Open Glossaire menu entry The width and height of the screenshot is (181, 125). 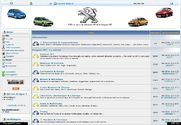[10, 56]
